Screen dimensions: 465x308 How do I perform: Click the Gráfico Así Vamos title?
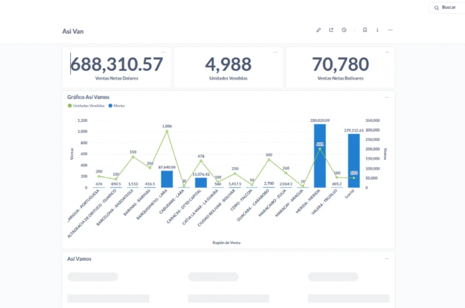pyautogui.click(x=88, y=97)
